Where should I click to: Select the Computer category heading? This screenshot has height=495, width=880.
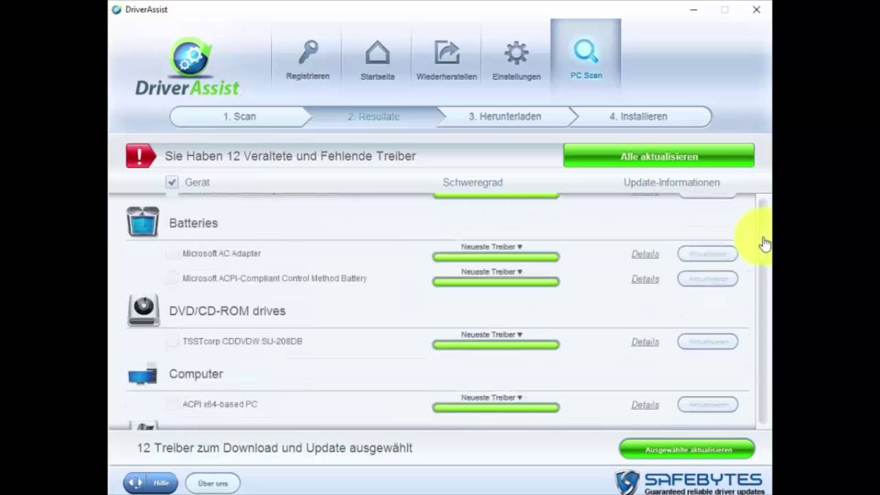click(x=196, y=374)
